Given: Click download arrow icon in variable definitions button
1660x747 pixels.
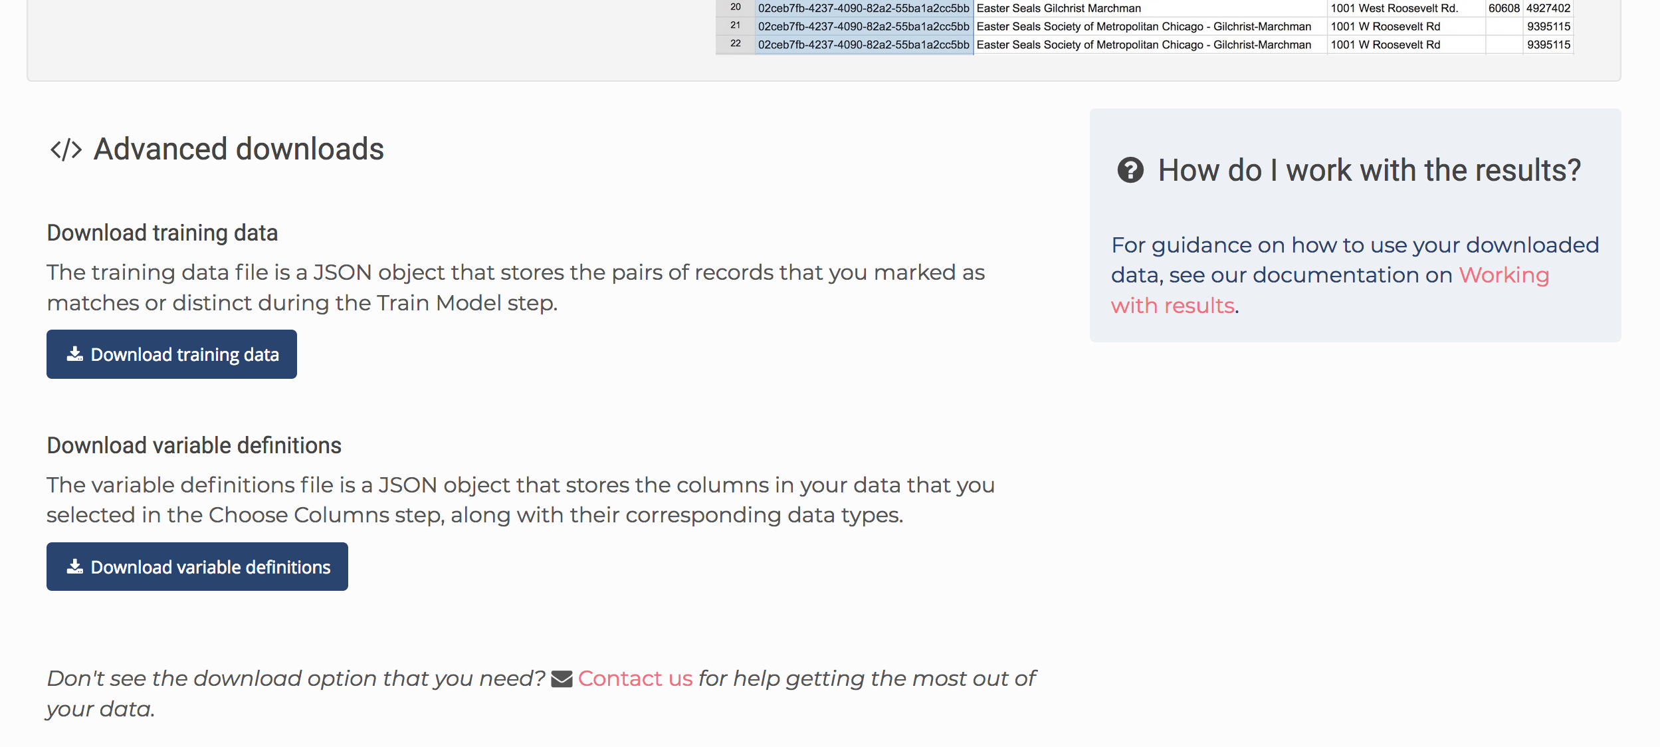Looking at the screenshot, I should 75,567.
